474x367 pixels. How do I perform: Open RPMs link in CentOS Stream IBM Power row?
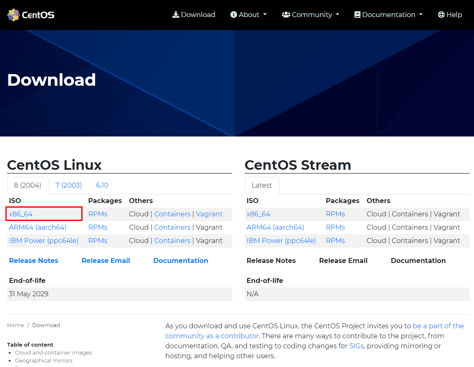click(335, 241)
